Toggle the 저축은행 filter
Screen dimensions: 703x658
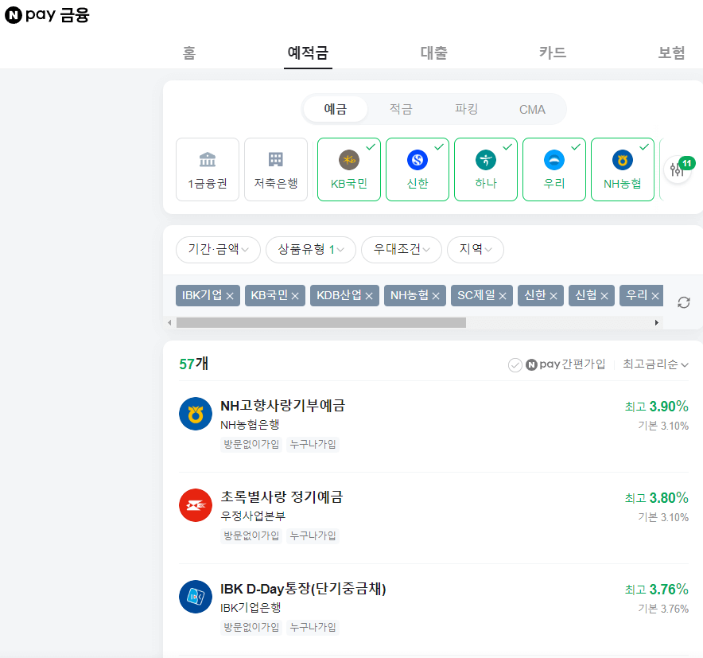[275, 169]
